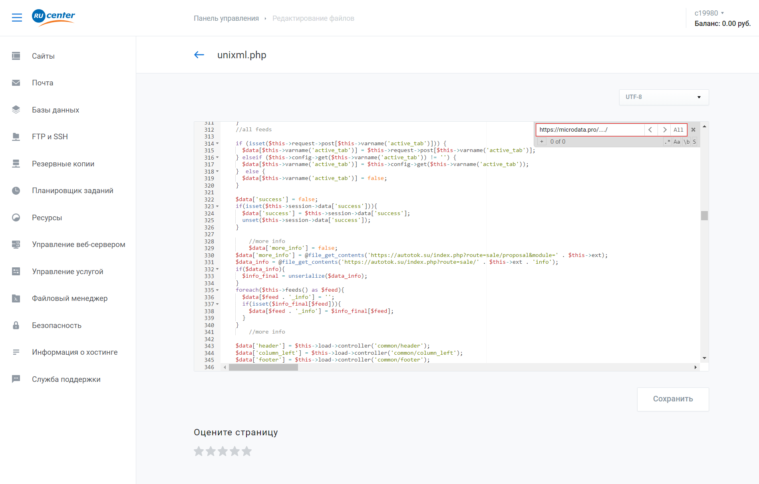Click the Почта envelope icon
The width and height of the screenshot is (759, 484).
coord(16,83)
